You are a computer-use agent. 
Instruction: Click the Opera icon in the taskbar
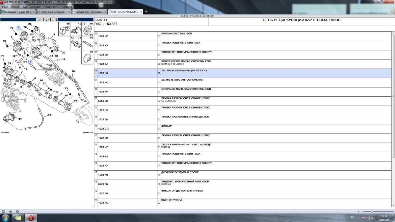click(x=31, y=218)
